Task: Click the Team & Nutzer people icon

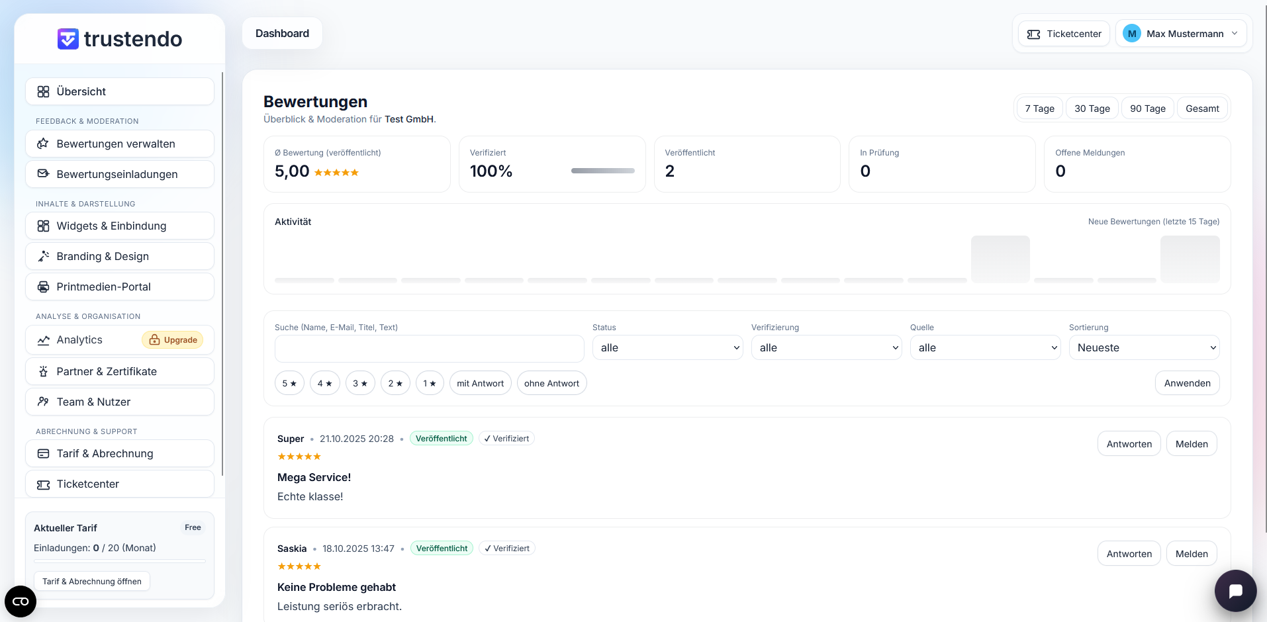Action: pyautogui.click(x=44, y=402)
